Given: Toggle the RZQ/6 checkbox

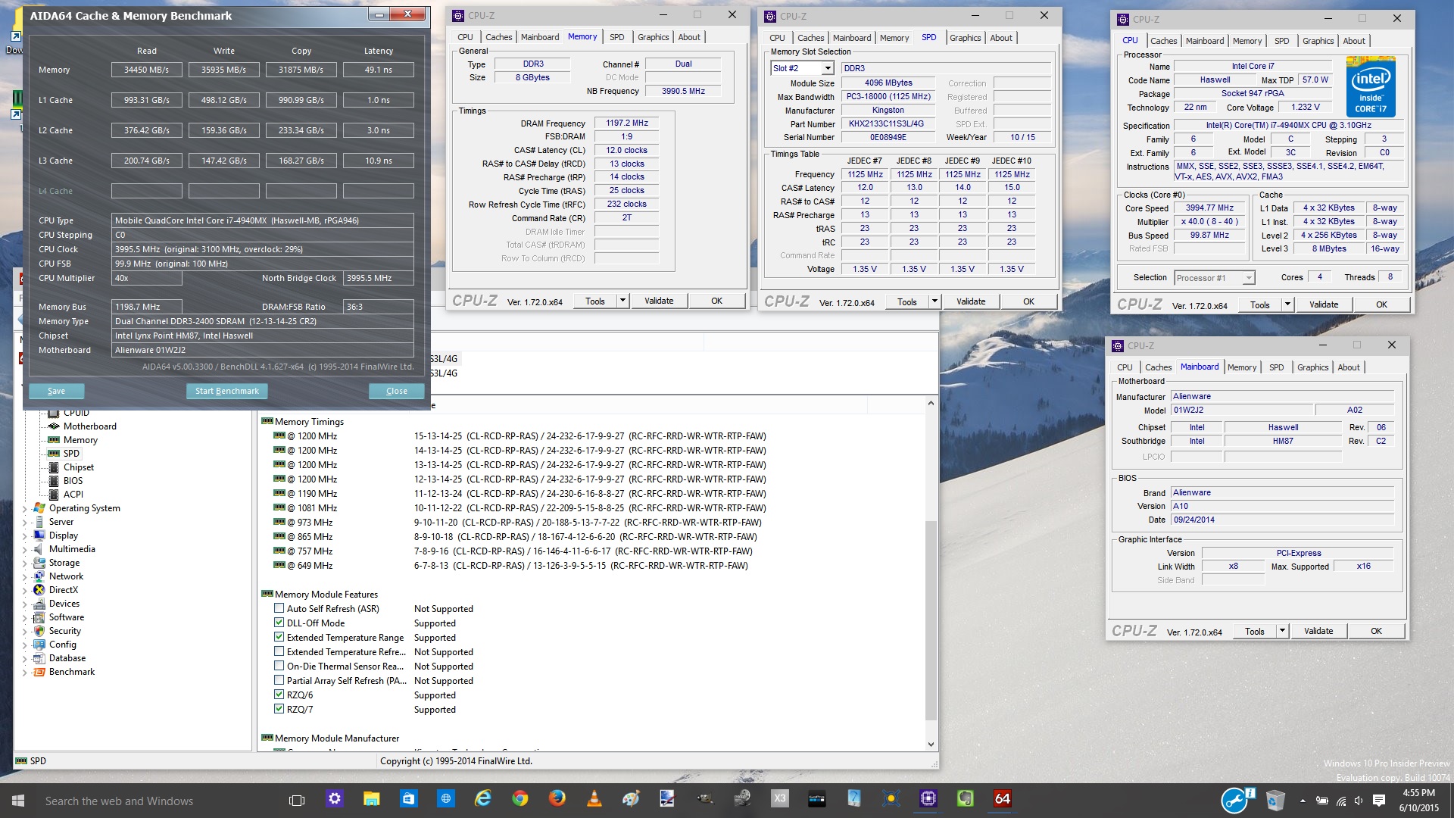Looking at the screenshot, I should (279, 695).
